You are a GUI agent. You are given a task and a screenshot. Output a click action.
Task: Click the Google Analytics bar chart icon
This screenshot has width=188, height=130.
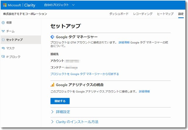(x=53, y=85)
